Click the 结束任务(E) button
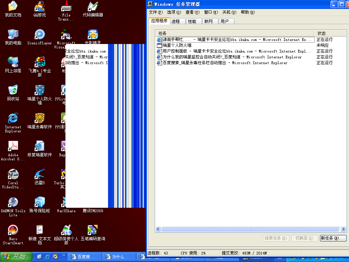 pos(276,238)
